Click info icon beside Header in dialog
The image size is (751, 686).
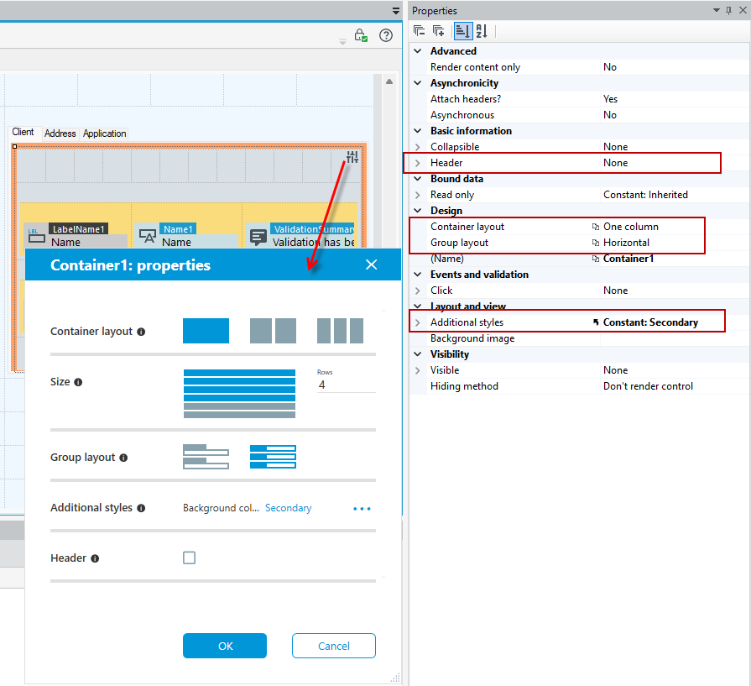coord(96,558)
